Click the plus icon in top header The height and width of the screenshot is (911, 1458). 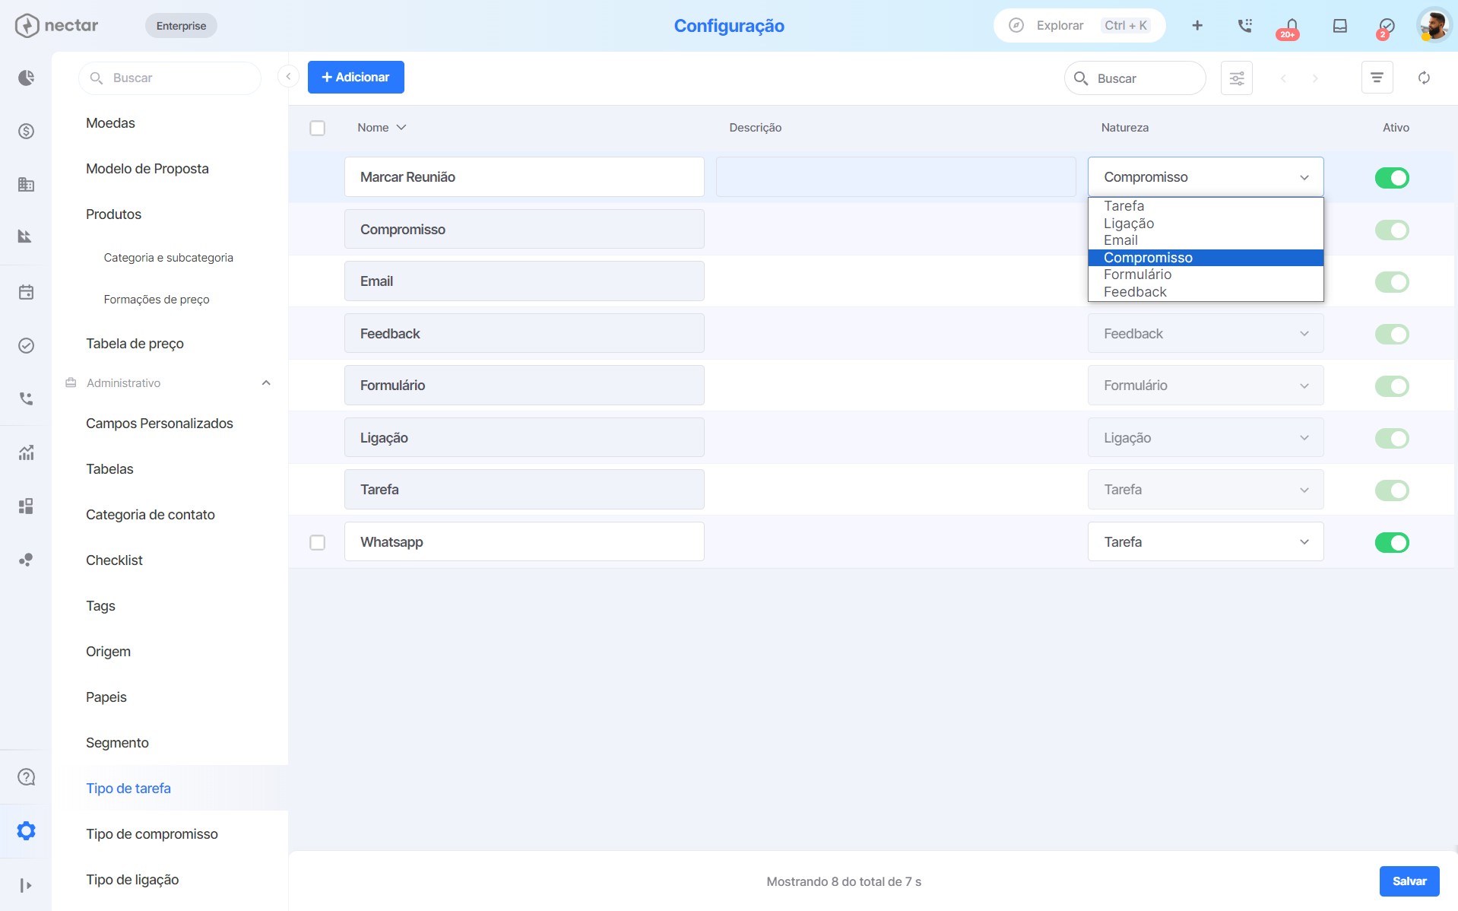(1197, 26)
